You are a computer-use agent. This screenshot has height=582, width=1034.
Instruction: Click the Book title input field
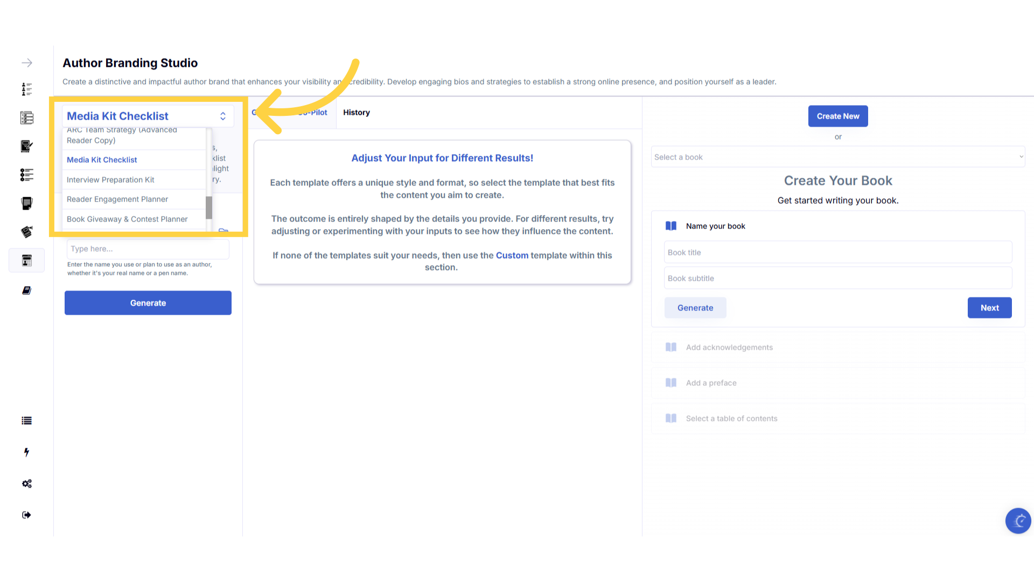point(837,252)
